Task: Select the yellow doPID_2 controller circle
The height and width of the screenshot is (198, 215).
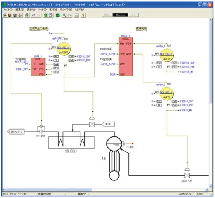Action: click(167, 94)
